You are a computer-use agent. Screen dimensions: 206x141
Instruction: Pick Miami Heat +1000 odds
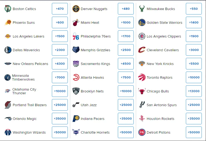[x=126, y=22]
